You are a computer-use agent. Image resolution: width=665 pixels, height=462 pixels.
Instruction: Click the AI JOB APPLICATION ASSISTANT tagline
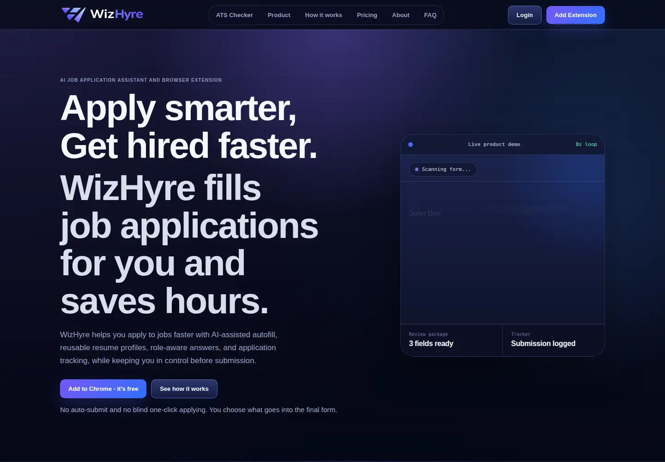tap(141, 80)
